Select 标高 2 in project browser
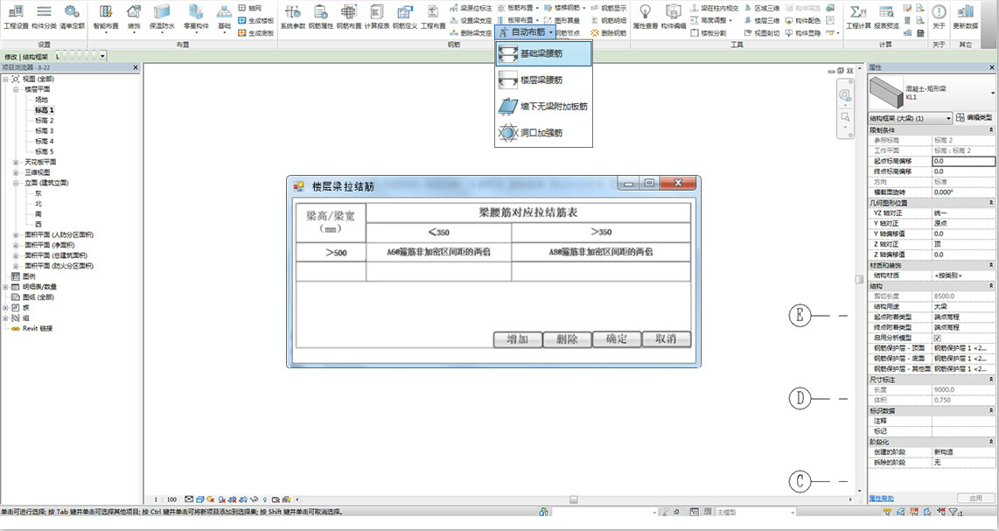This screenshot has height=531, width=999. pyautogui.click(x=45, y=121)
